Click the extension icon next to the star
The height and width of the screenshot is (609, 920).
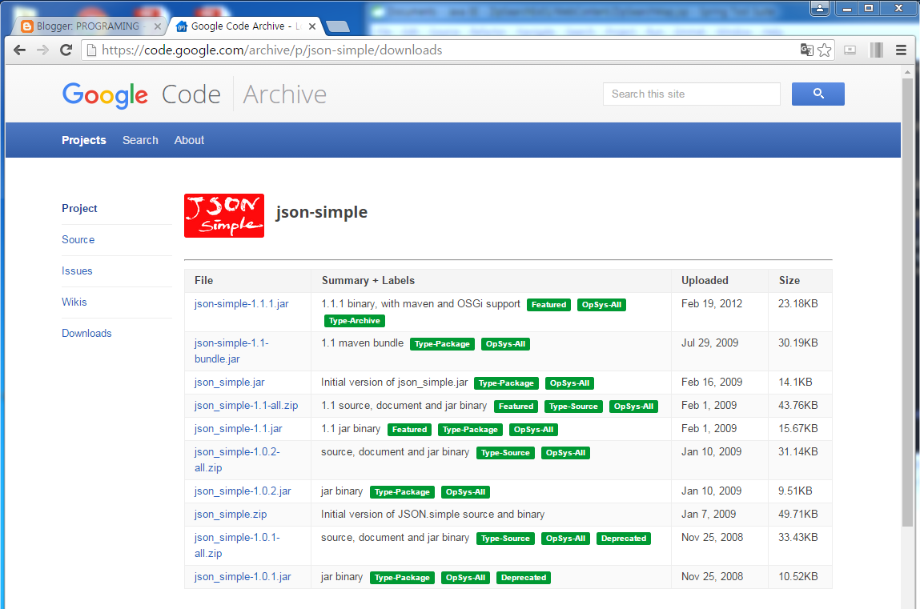coord(850,50)
